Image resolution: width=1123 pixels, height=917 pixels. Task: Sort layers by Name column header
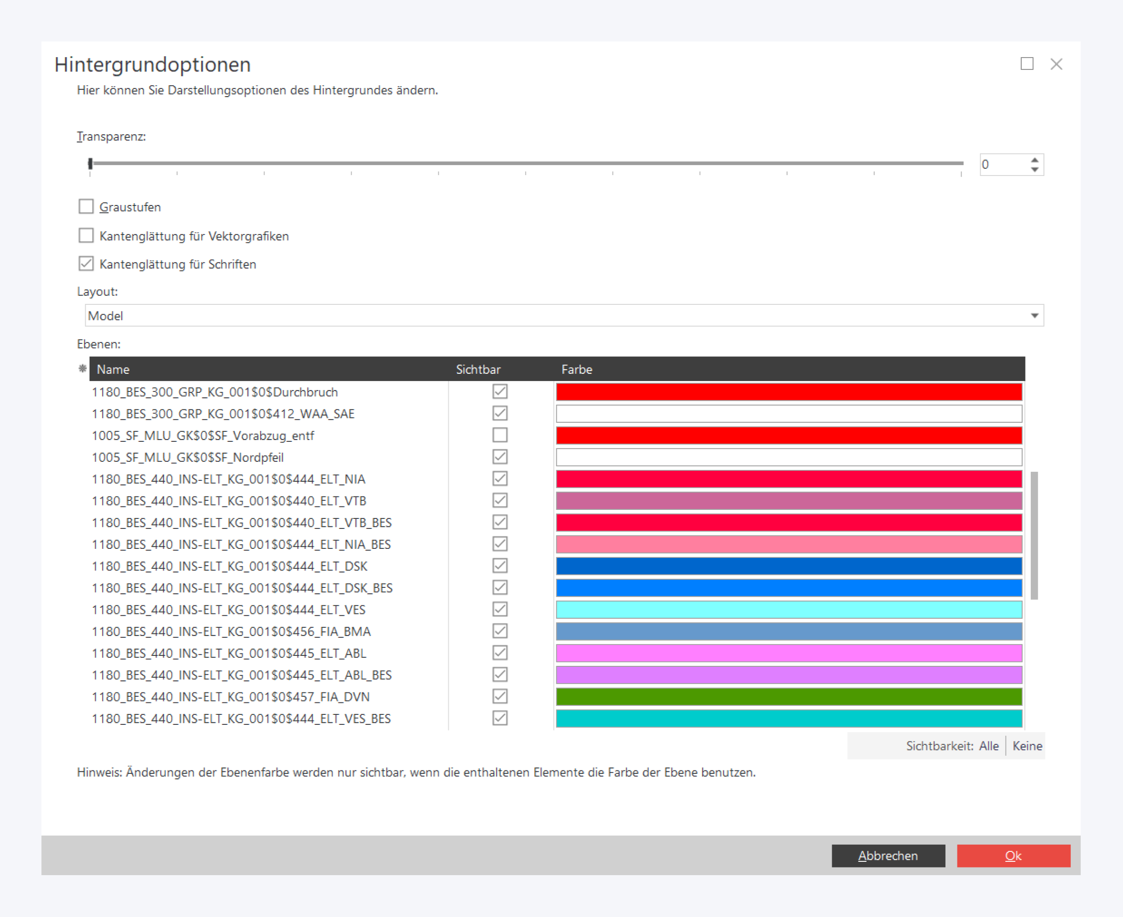(x=113, y=369)
